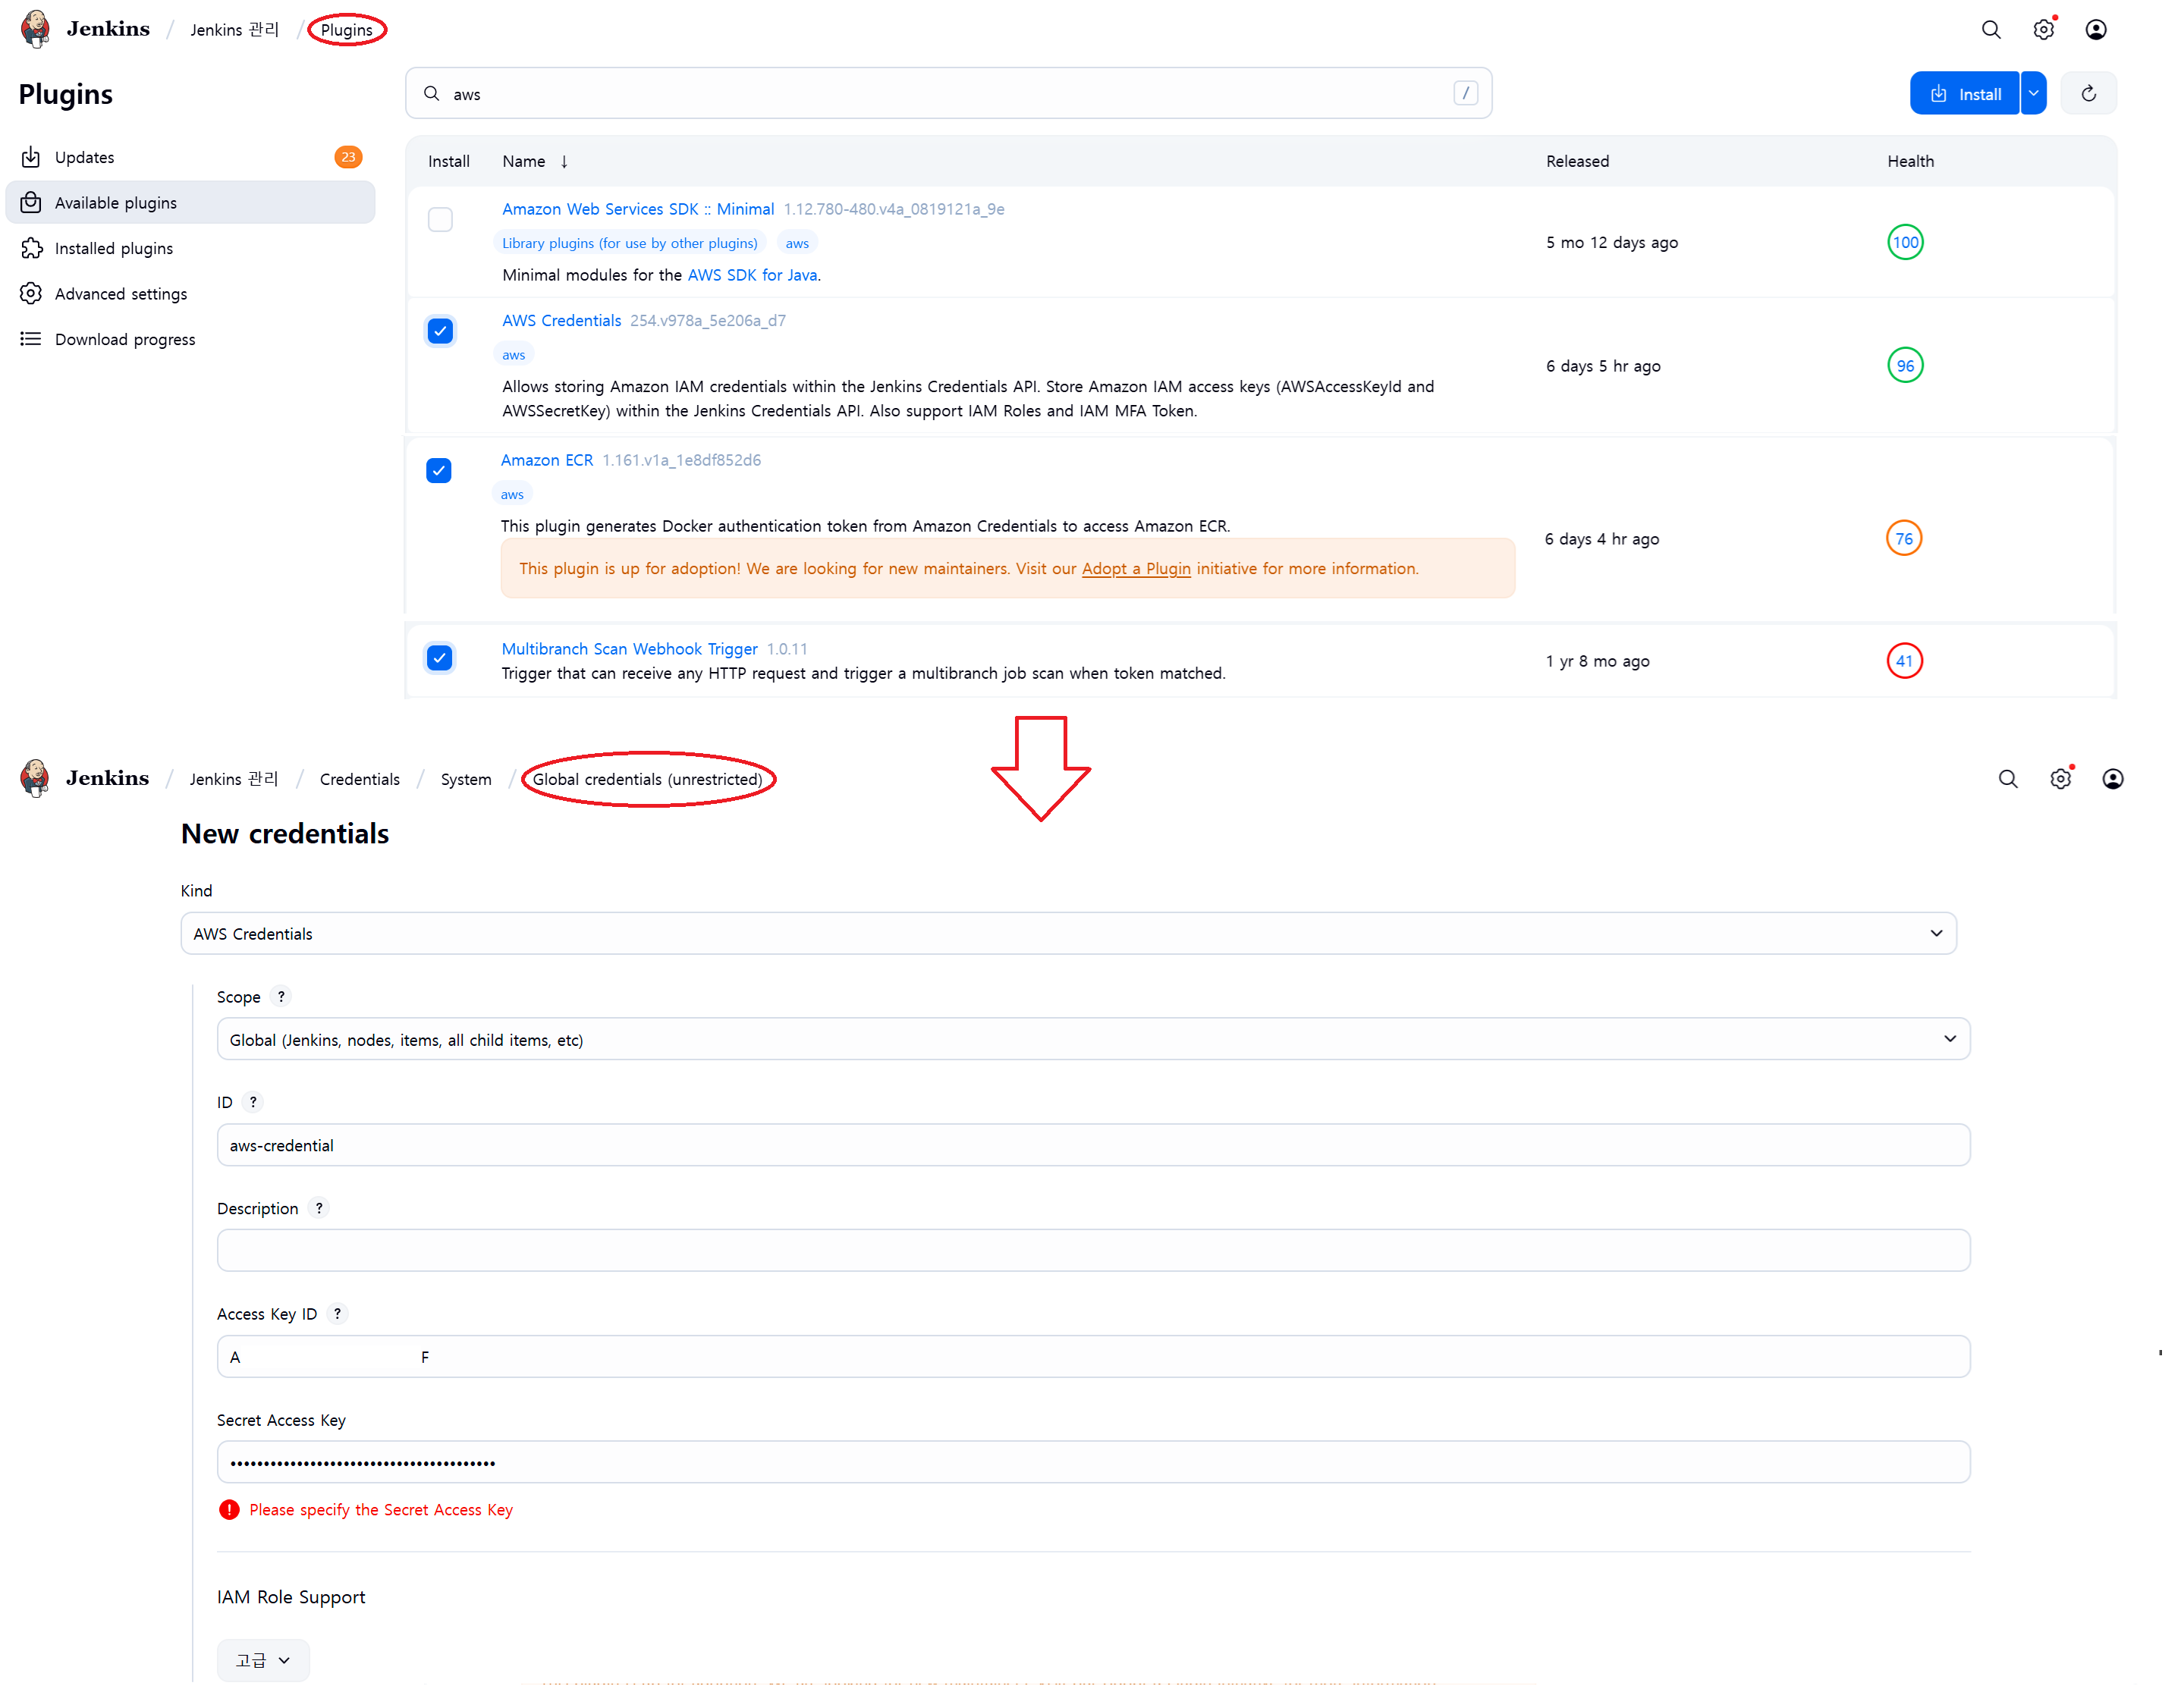The height and width of the screenshot is (1689, 2184).
Task: Click the ID input field containing aws-credential
Action: pyautogui.click(x=1092, y=1145)
